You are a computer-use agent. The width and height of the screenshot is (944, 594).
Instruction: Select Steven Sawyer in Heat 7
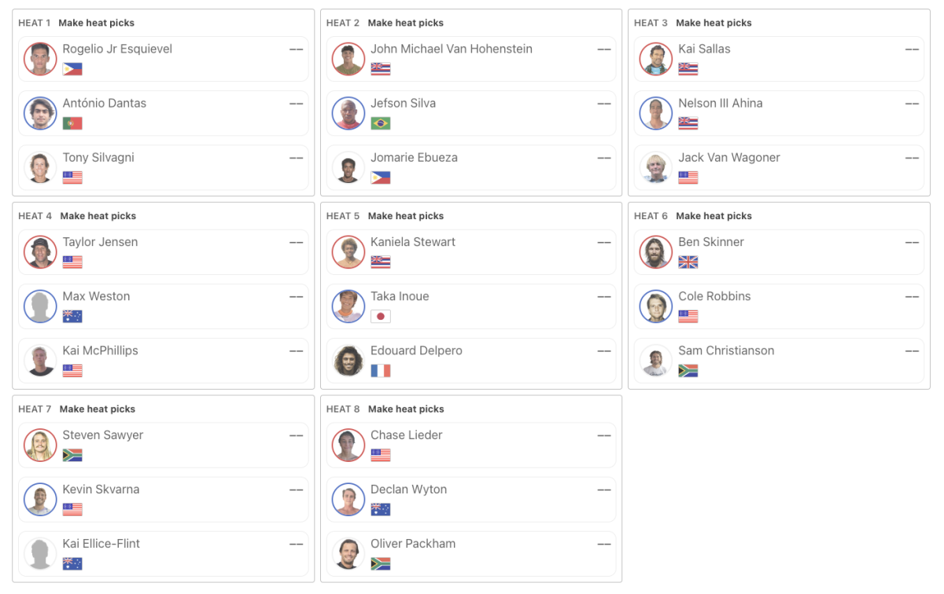[x=164, y=445]
